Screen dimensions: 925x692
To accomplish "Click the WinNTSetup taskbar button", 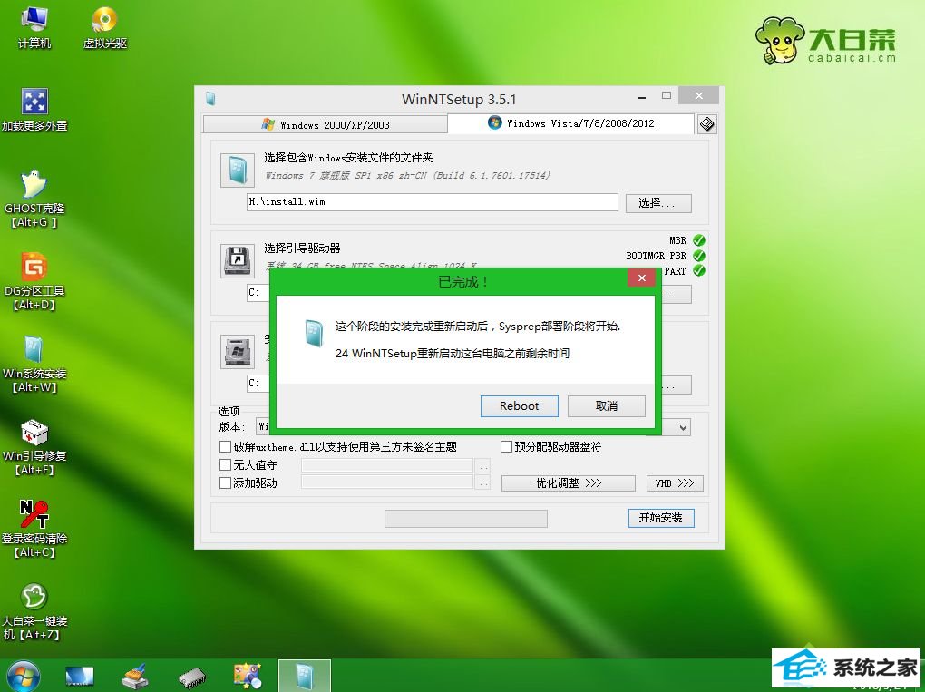I will 305,676.
